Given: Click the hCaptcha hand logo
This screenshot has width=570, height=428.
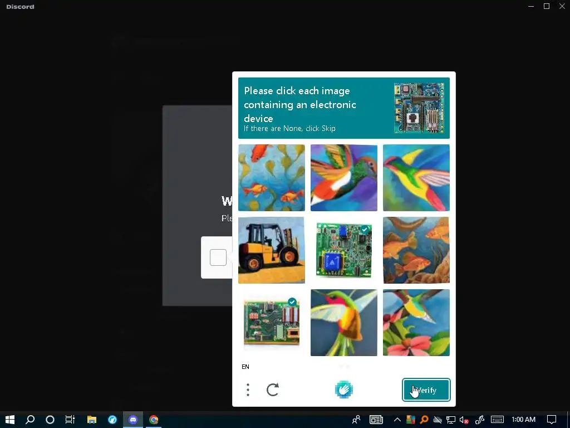Looking at the screenshot, I should click(x=343, y=390).
